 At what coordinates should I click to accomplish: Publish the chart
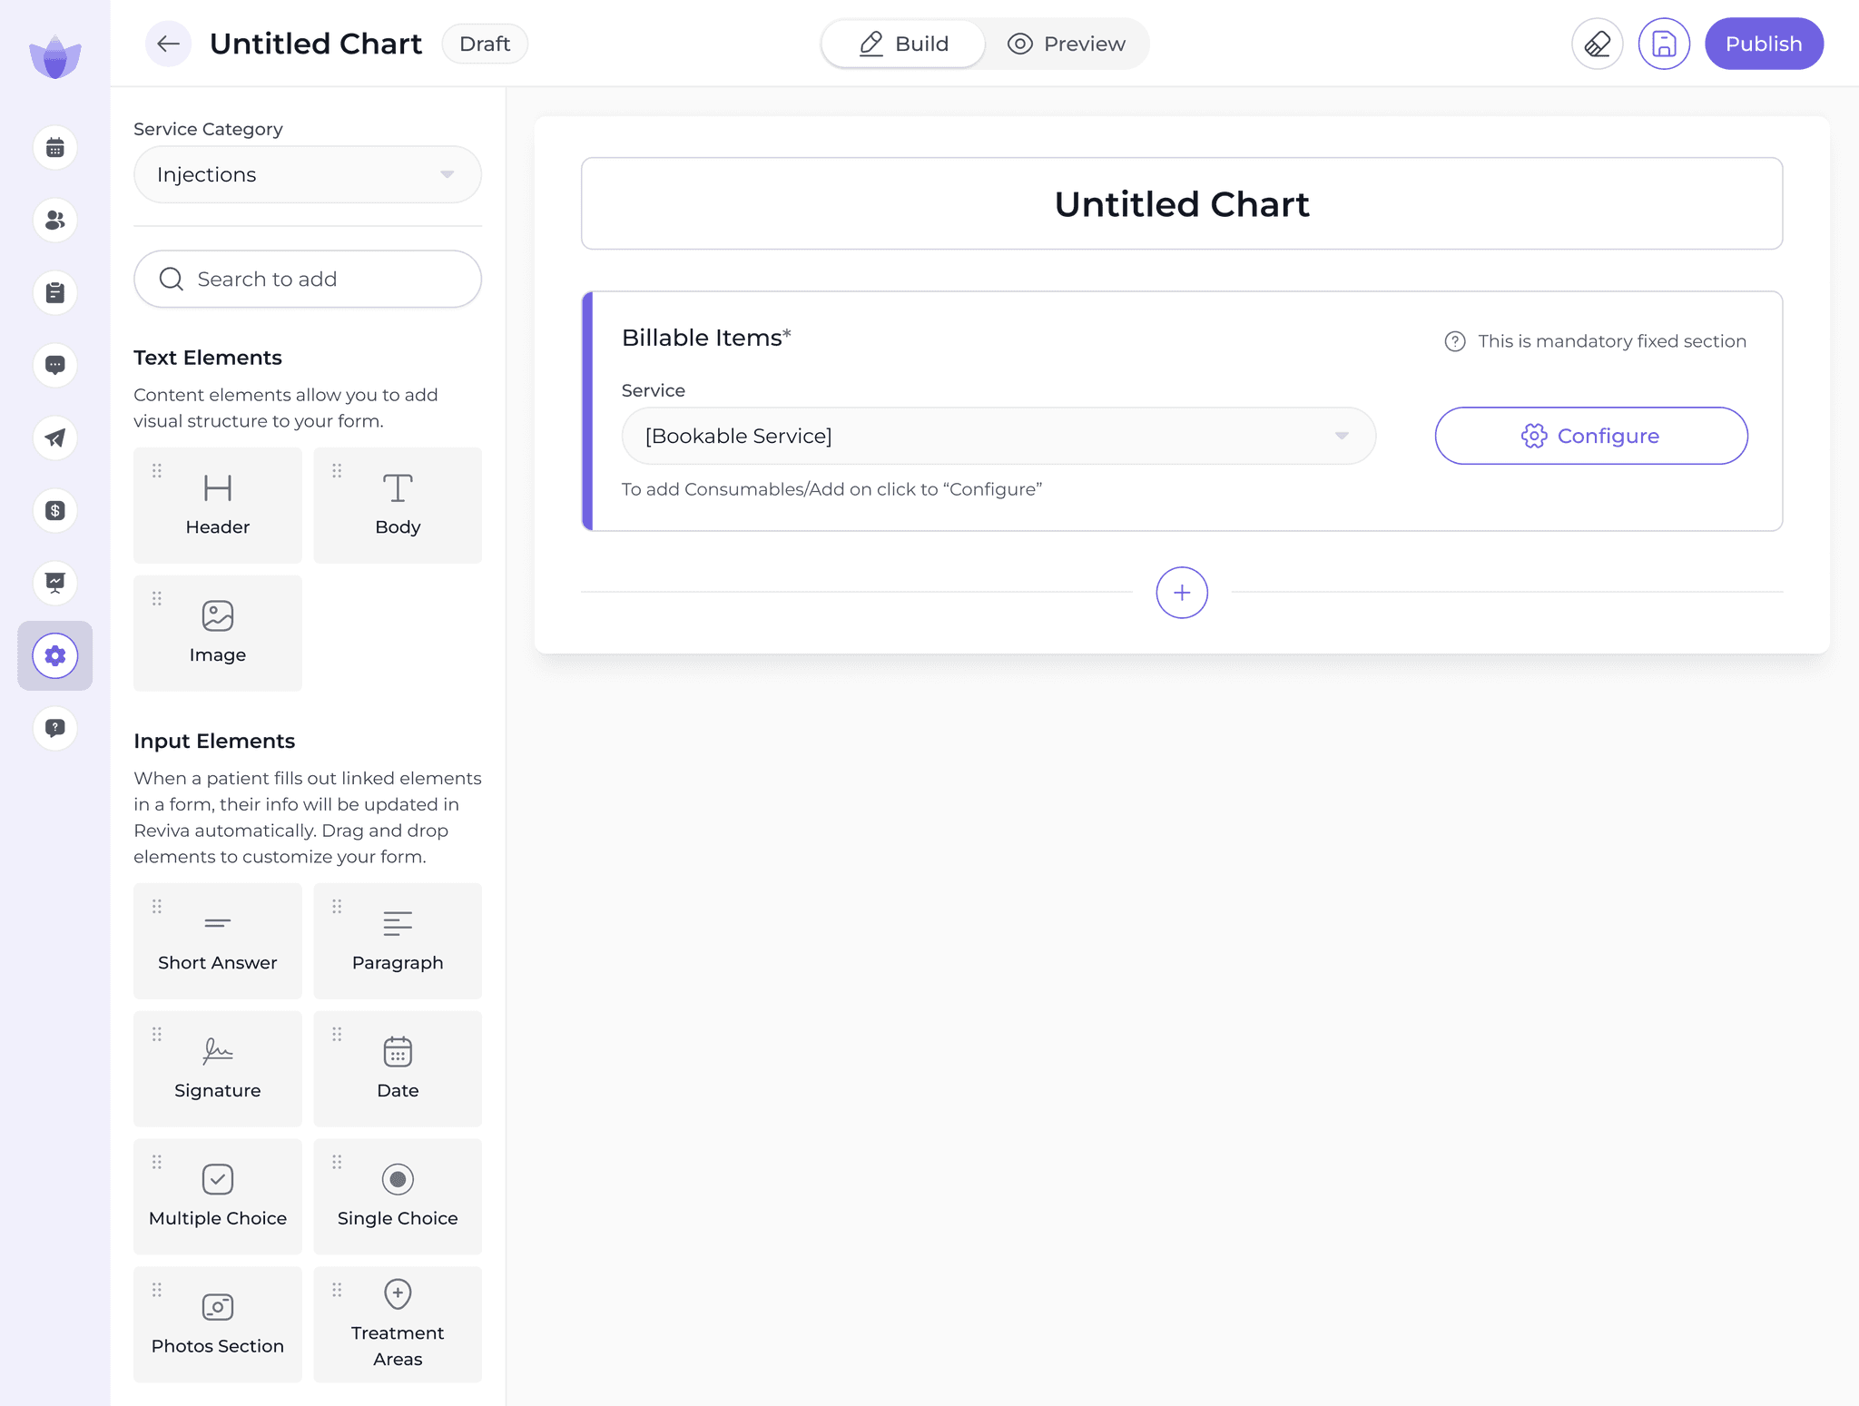(1763, 43)
